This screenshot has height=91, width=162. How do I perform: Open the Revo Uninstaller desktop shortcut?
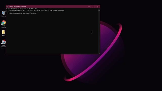3,43
